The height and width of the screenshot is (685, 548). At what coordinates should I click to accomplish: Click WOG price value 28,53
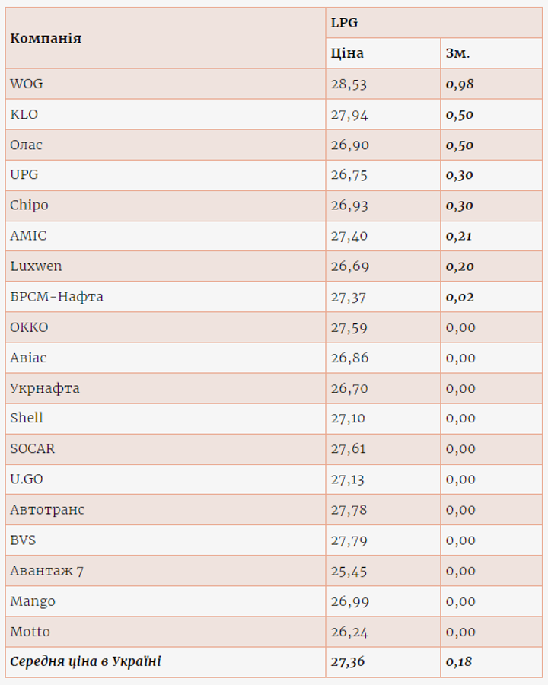(349, 84)
